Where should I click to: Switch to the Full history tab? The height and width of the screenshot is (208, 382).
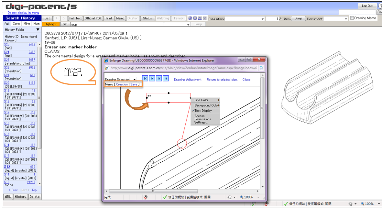pos(7,24)
